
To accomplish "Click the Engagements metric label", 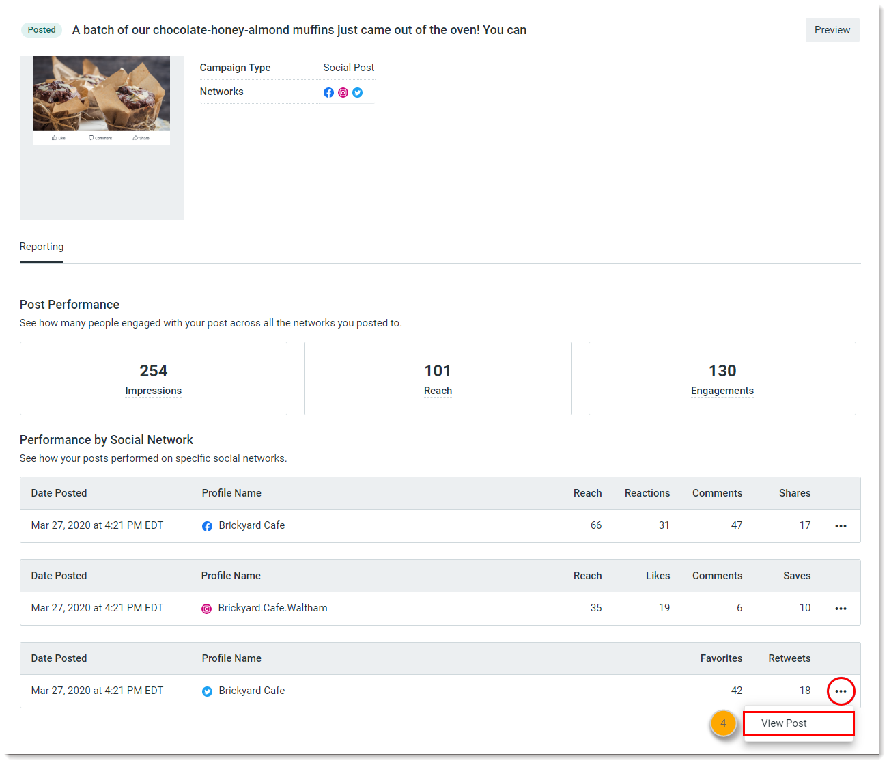I will (x=722, y=391).
